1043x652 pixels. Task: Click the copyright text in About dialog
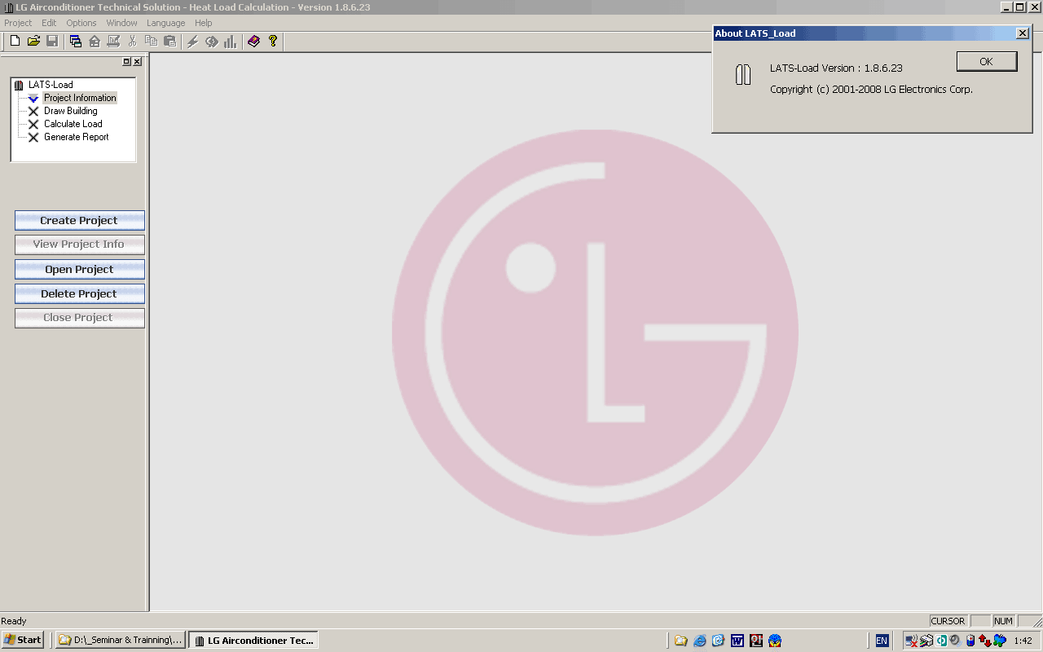pos(871,90)
